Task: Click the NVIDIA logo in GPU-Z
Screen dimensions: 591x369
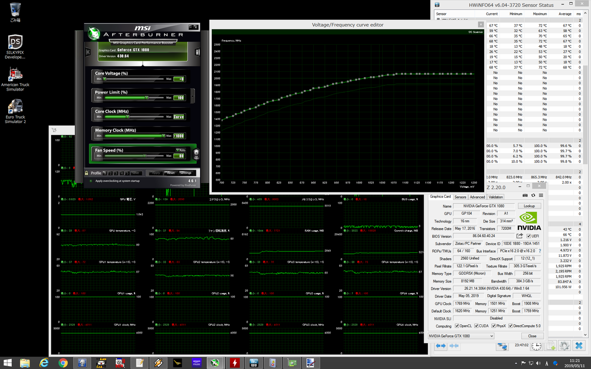Action: point(530,221)
